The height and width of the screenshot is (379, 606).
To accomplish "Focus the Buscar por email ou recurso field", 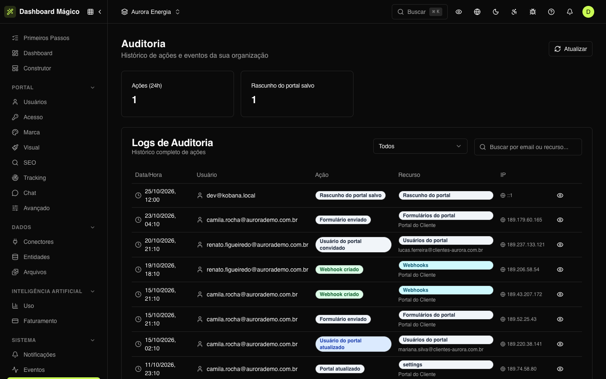I will click(x=528, y=147).
